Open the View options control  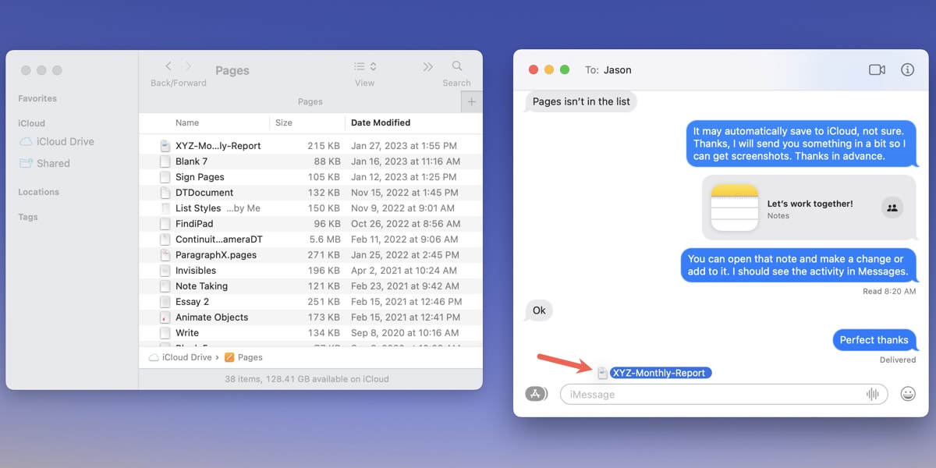coord(363,66)
